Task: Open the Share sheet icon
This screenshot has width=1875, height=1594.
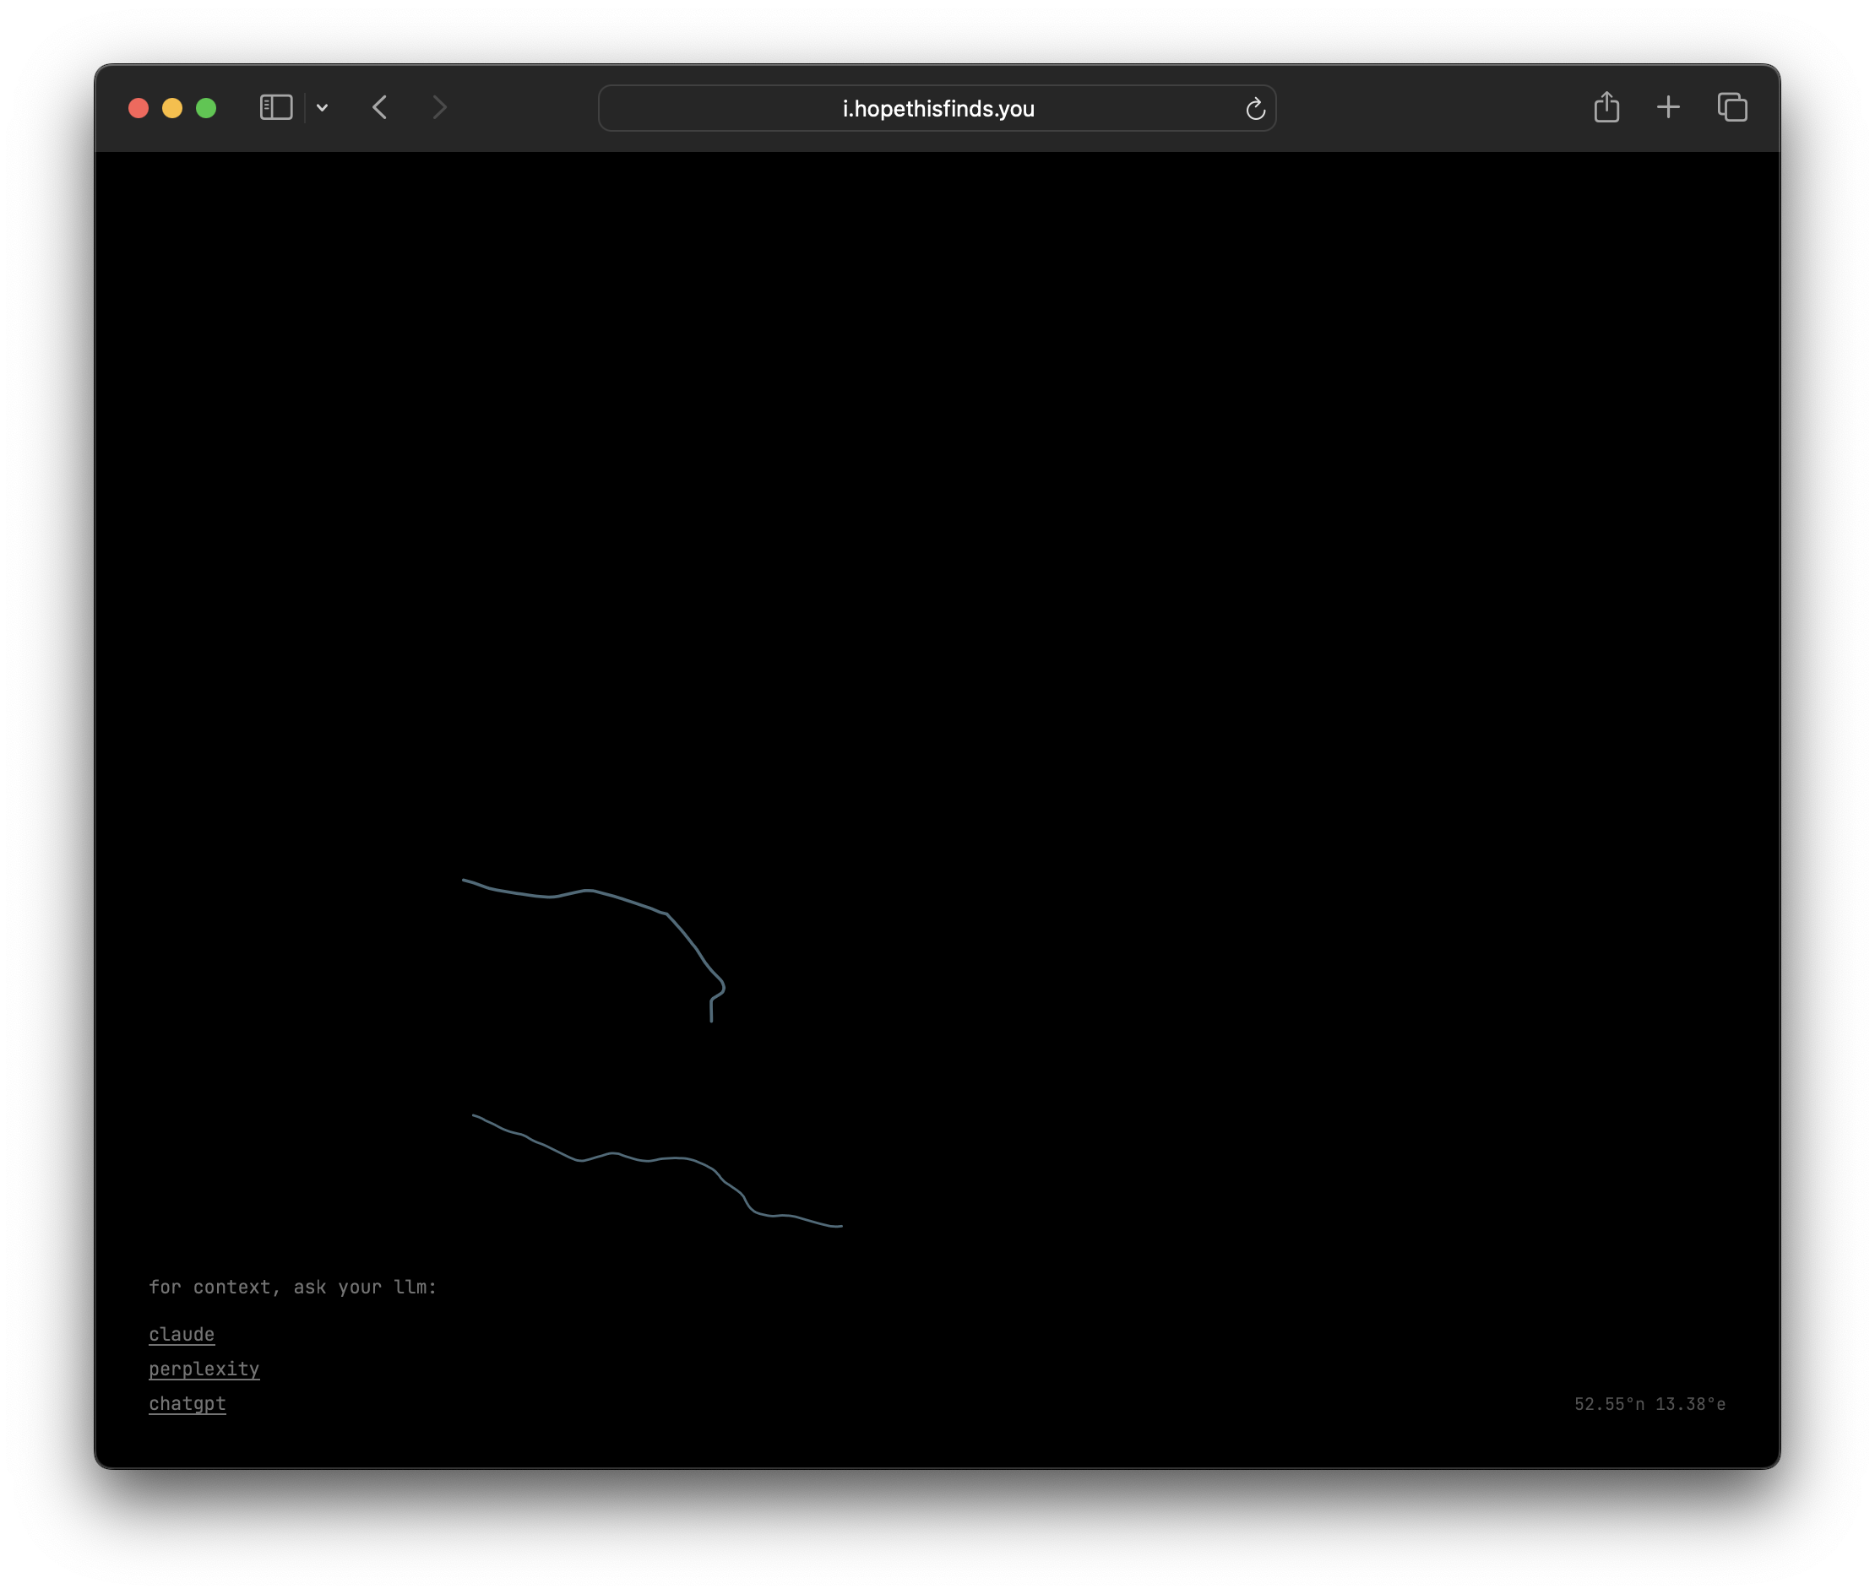Action: click(x=1606, y=106)
